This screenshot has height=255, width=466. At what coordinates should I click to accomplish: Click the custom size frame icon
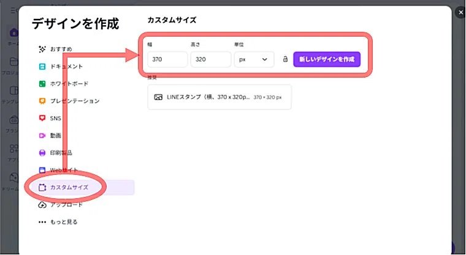[x=42, y=187]
